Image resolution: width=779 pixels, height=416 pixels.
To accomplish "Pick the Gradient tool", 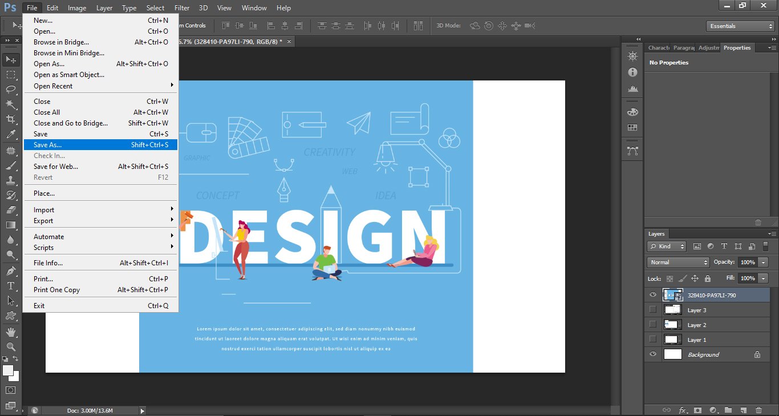I will click(10, 224).
